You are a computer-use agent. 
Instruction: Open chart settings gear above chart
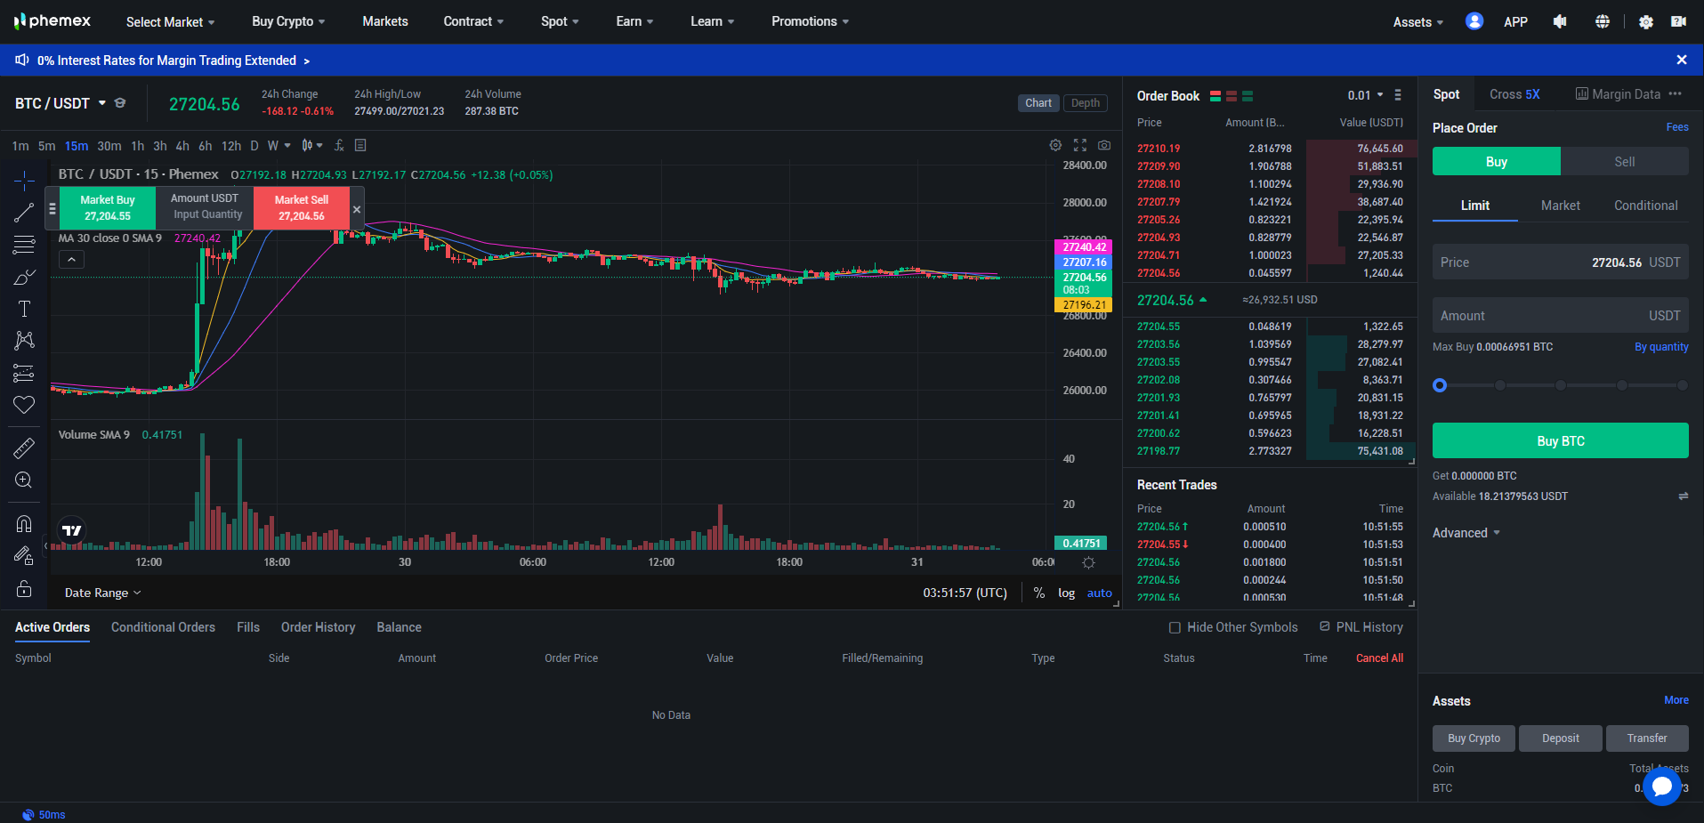click(x=1055, y=145)
